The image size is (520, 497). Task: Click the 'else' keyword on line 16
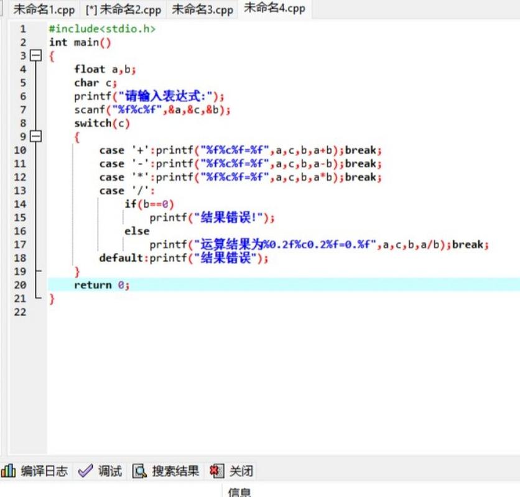137,231
